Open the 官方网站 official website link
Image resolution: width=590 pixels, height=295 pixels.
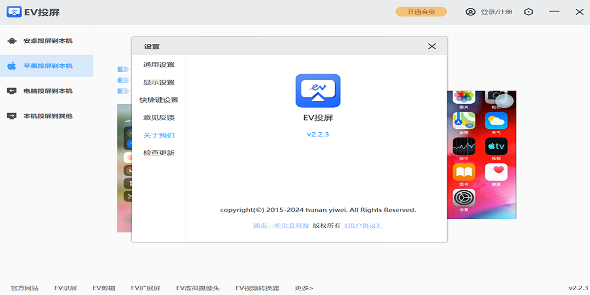pos(25,288)
